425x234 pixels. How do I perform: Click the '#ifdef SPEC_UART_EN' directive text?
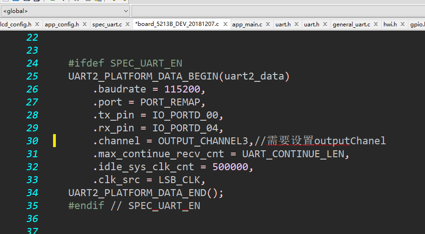coord(125,63)
